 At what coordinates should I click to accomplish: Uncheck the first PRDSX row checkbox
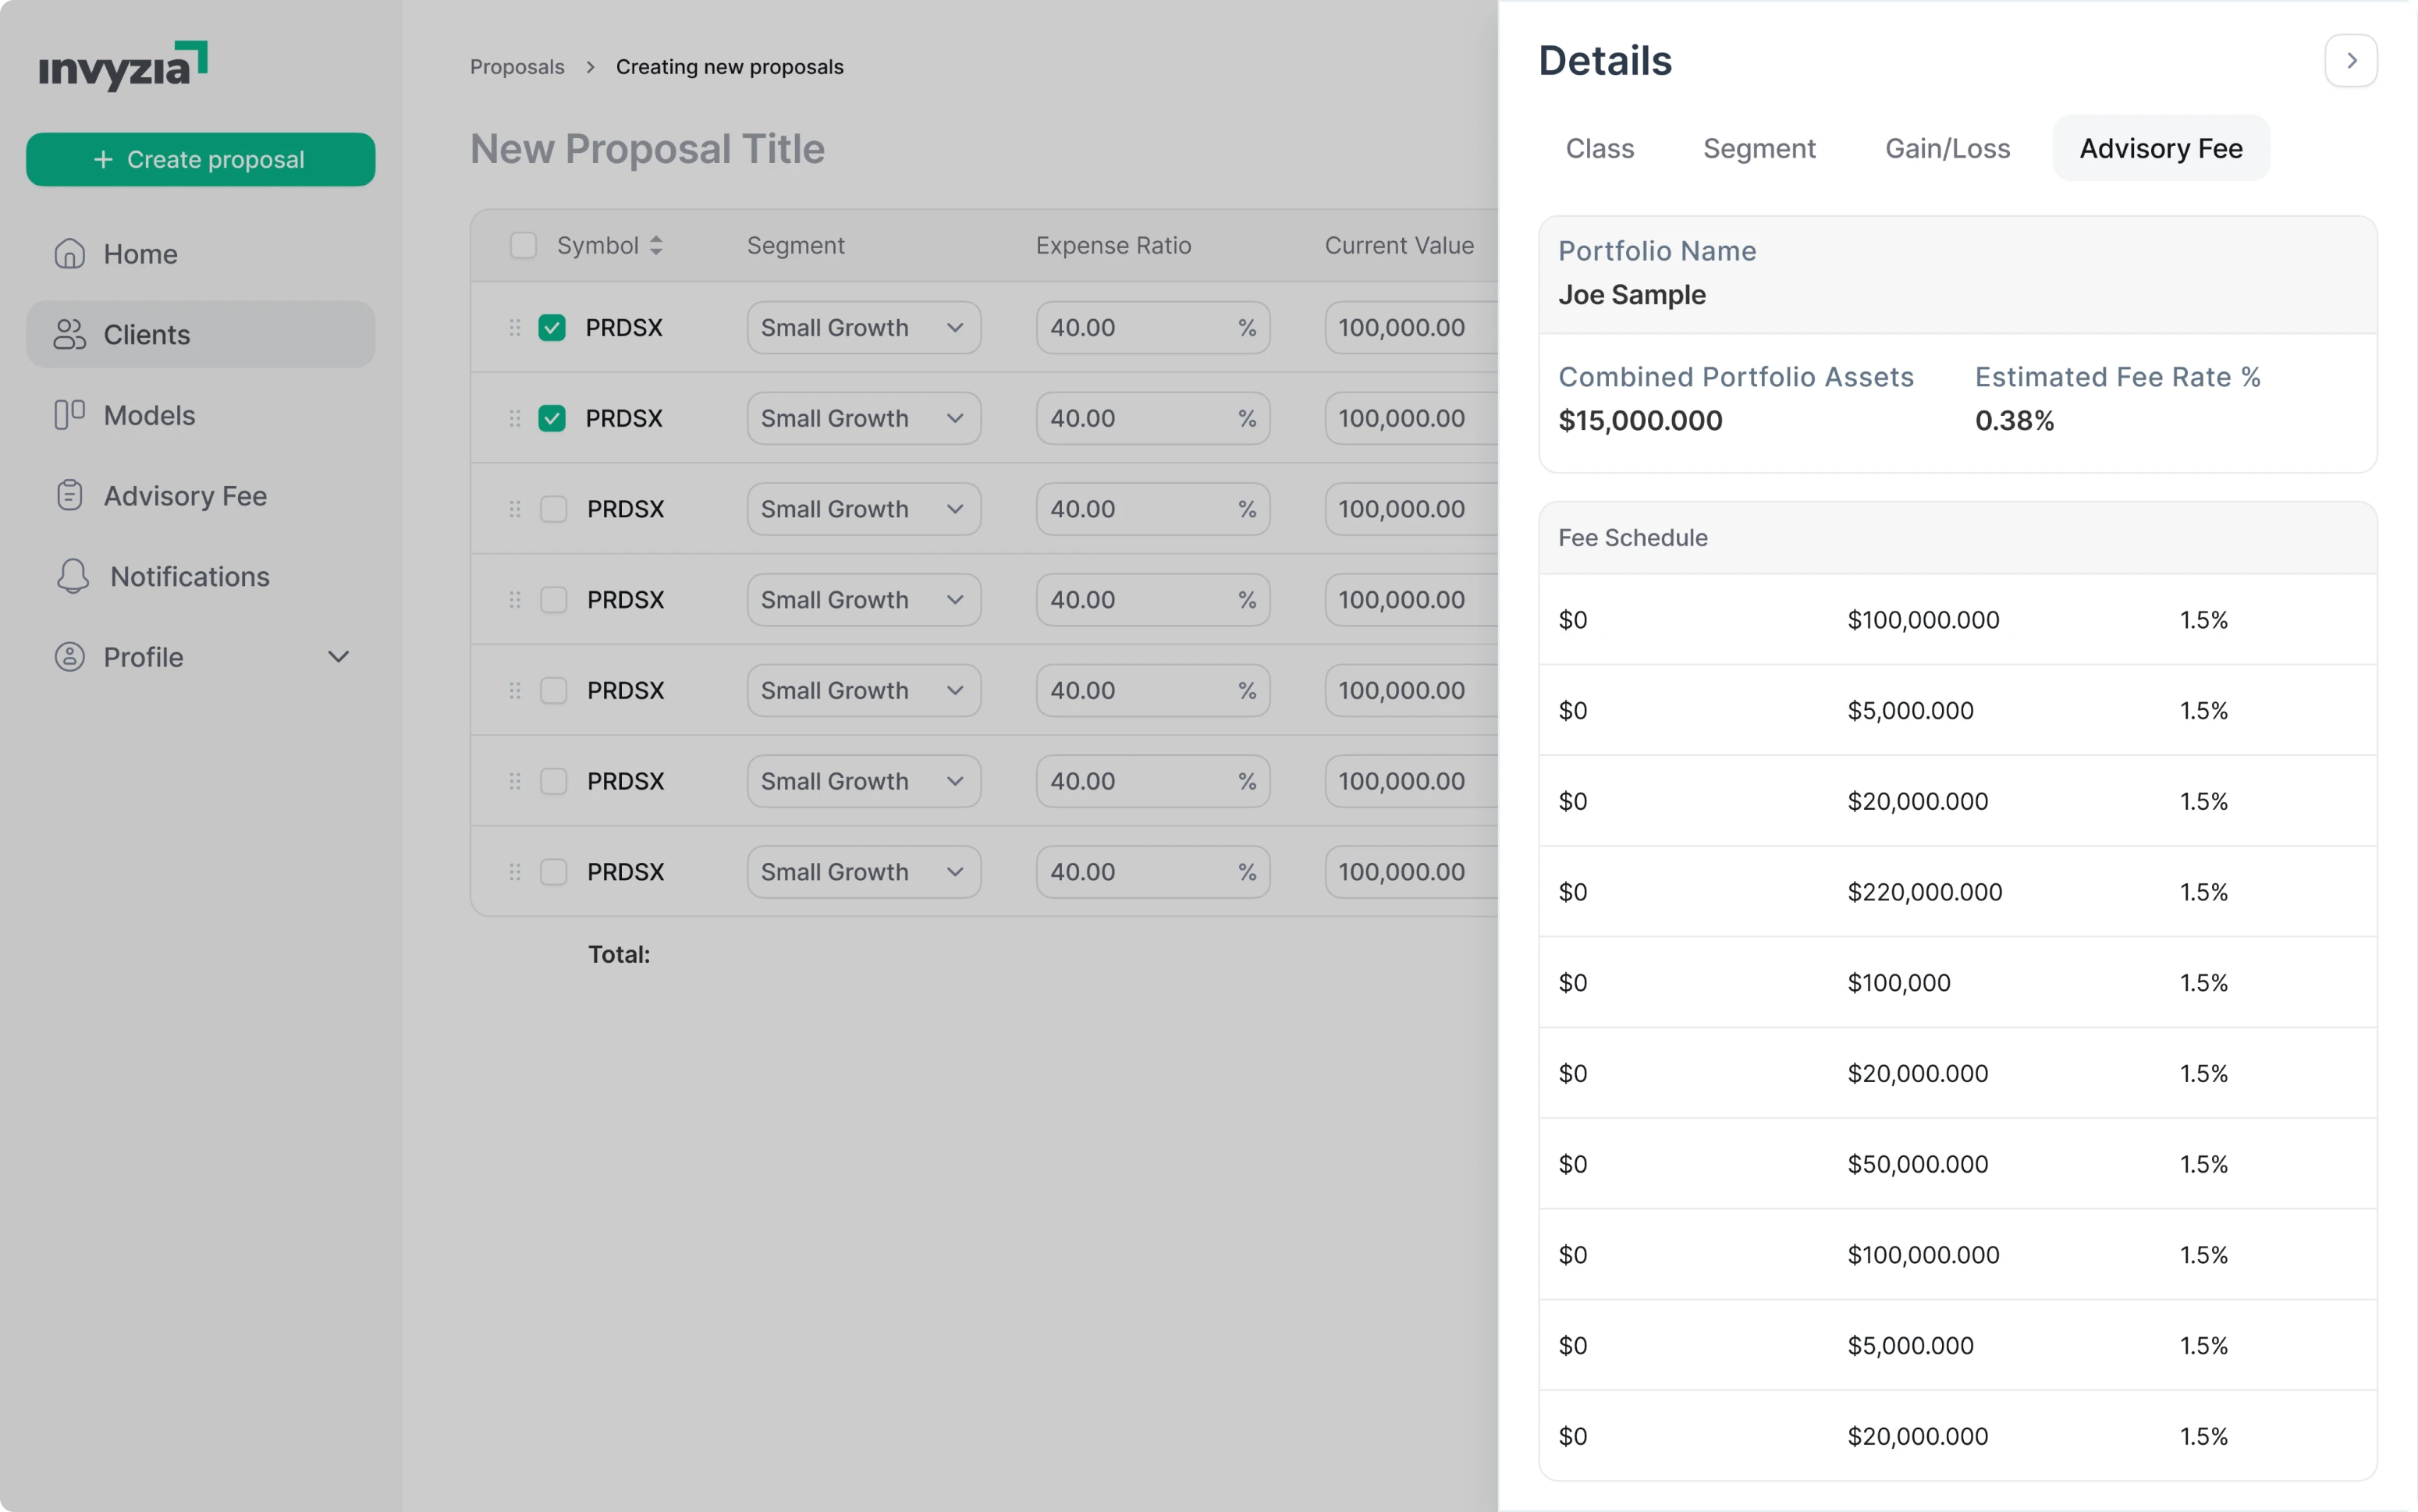pyautogui.click(x=552, y=327)
